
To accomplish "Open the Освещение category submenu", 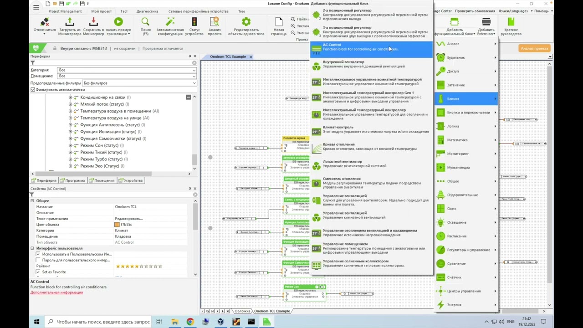I will pyautogui.click(x=466, y=222).
